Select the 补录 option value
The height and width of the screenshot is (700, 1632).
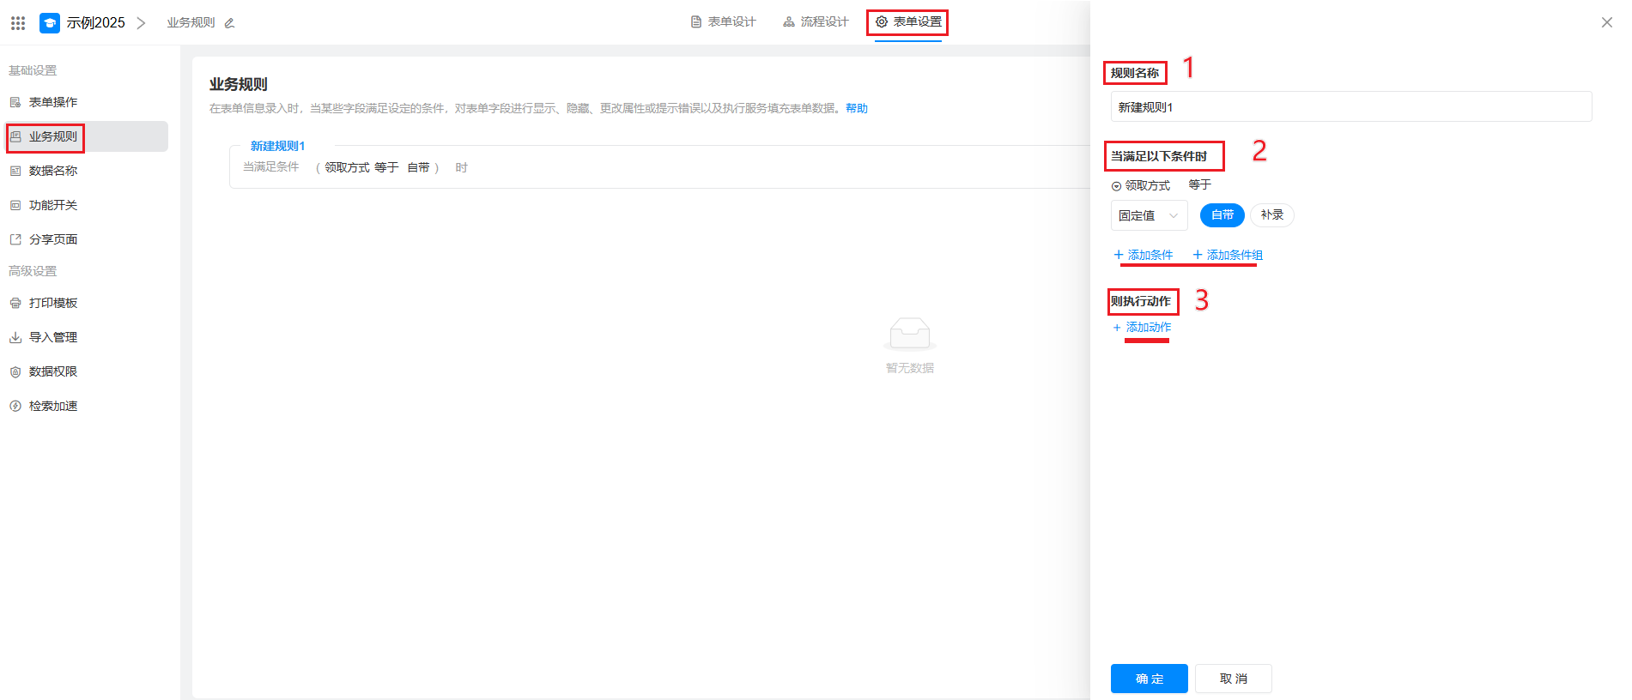(x=1271, y=215)
